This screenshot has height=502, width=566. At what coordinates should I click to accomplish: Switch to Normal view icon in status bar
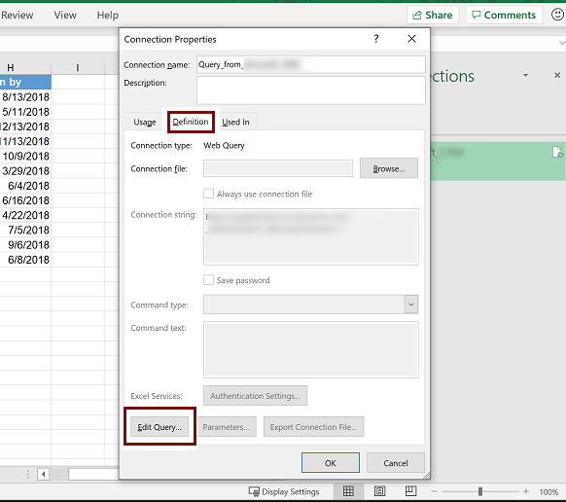(348, 491)
